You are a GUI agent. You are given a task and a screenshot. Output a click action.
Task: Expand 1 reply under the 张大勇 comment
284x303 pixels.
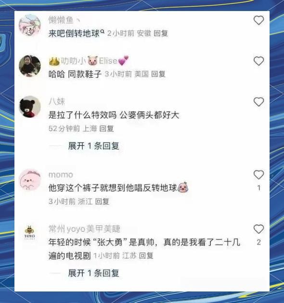pos(93,273)
